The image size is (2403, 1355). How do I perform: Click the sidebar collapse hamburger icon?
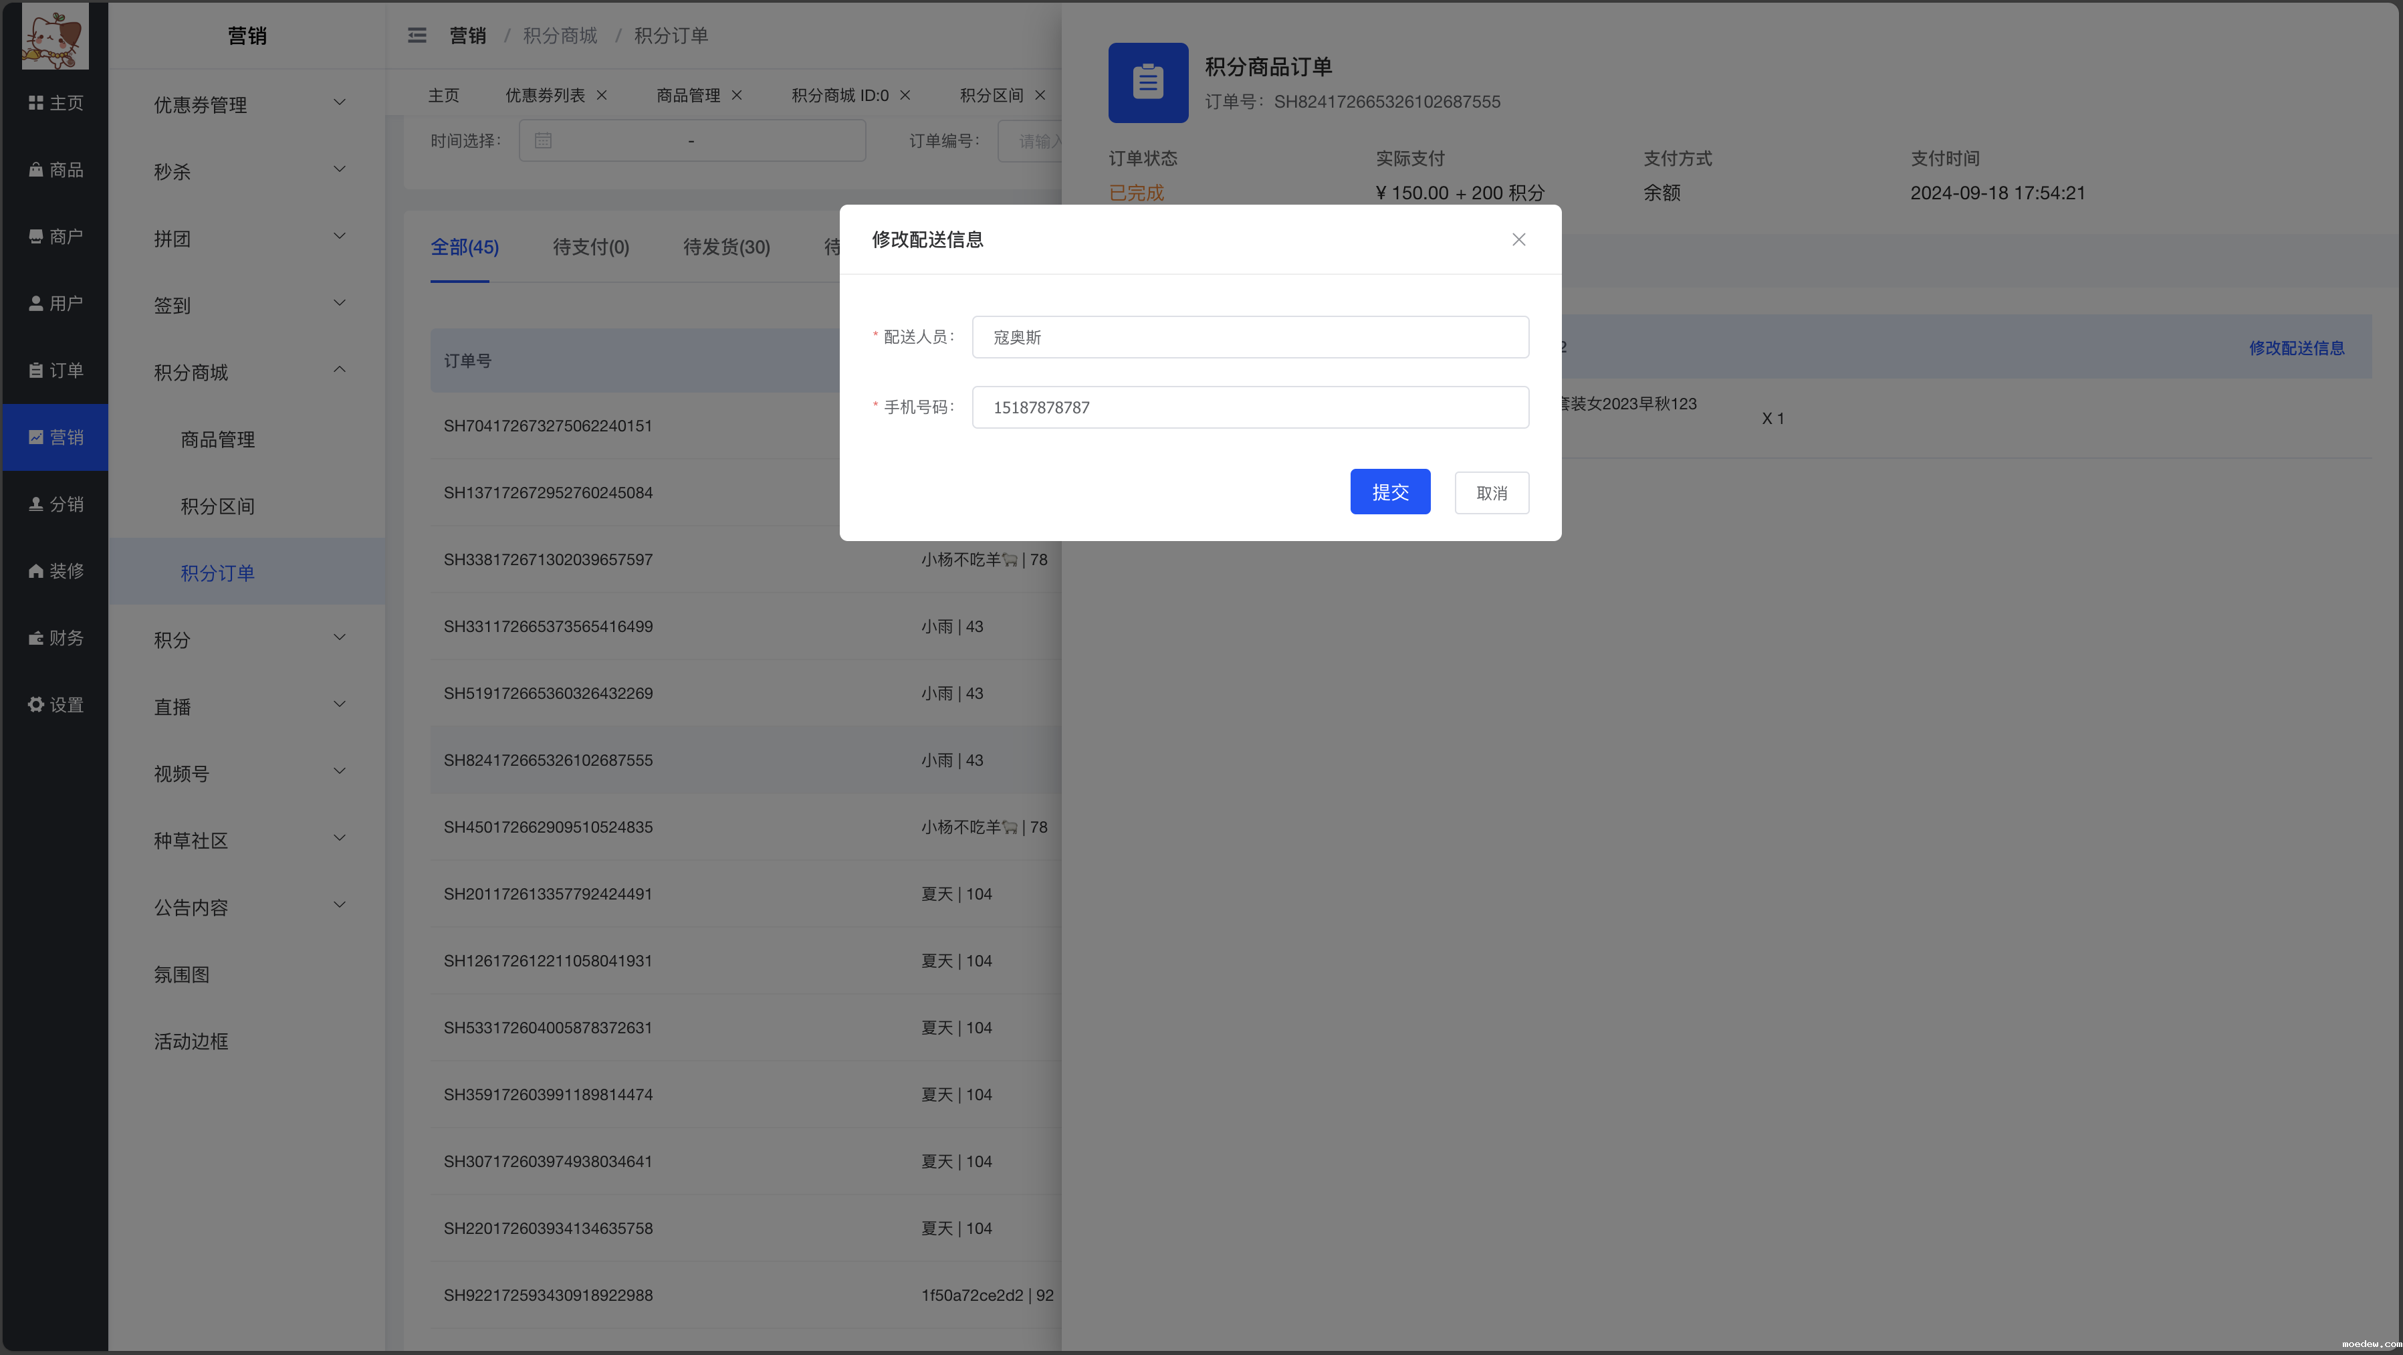417,35
